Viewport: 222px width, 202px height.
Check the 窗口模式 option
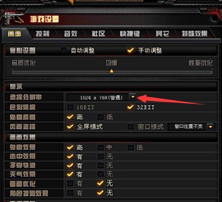point(131,127)
